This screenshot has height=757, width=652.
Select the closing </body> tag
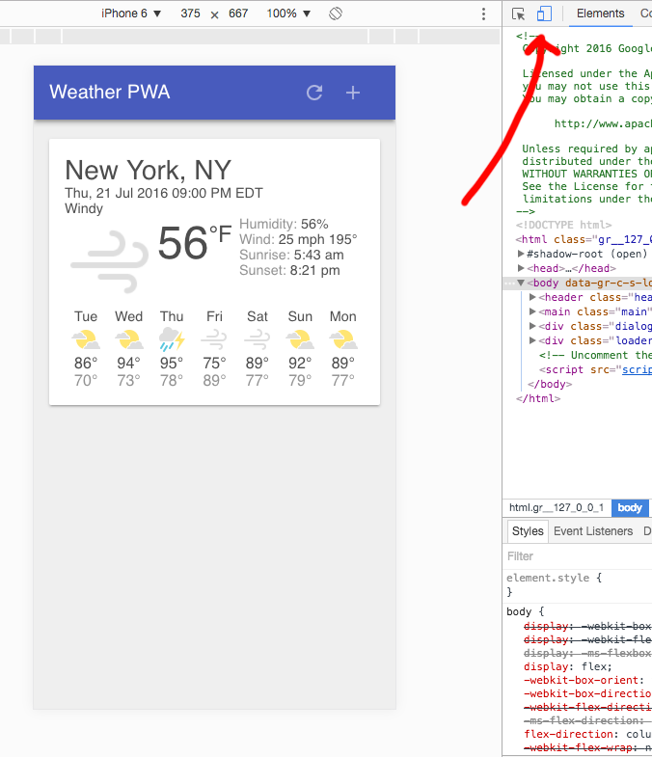(550, 385)
